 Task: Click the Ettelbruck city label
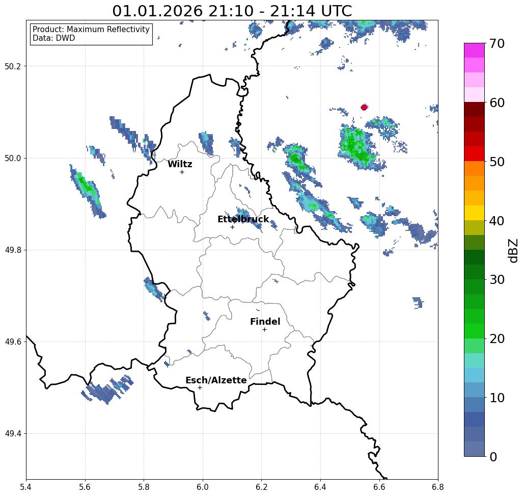click(x=243, y=219)
